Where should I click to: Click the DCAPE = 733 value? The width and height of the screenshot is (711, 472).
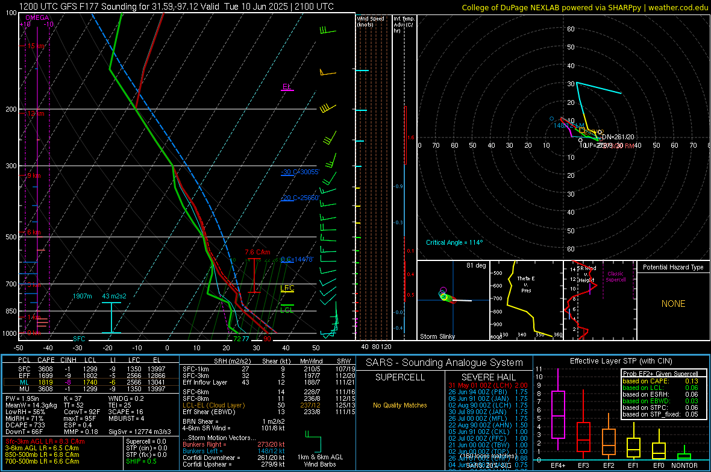25,425
